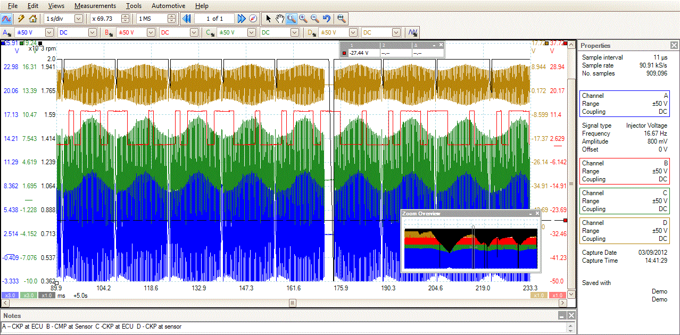This screenshot has width=680, height=335.
Task: Open the Views menu
Action: (x=56, y=6)
